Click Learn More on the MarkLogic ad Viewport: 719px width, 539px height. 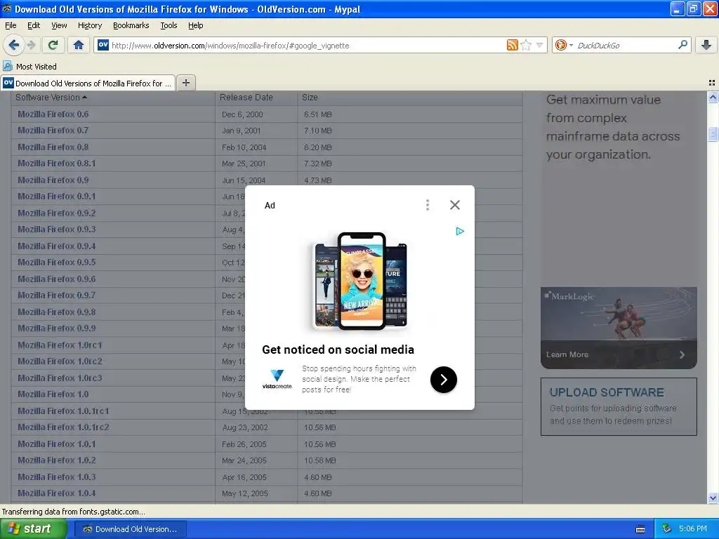point(567,354)
